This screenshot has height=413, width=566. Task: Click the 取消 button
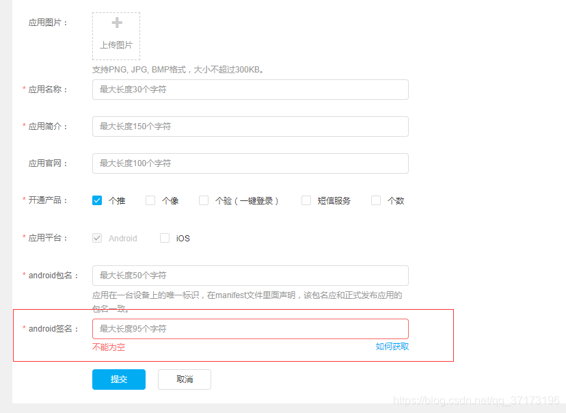(x=185, y=379)
